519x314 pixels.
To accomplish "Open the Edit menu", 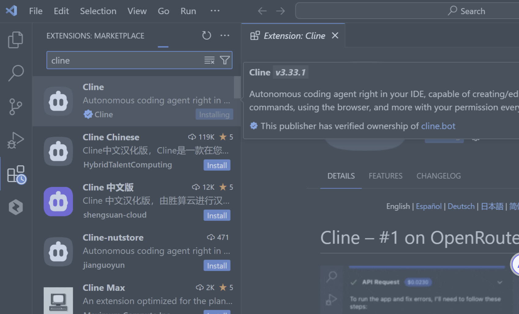I will (x=61, y=11).
